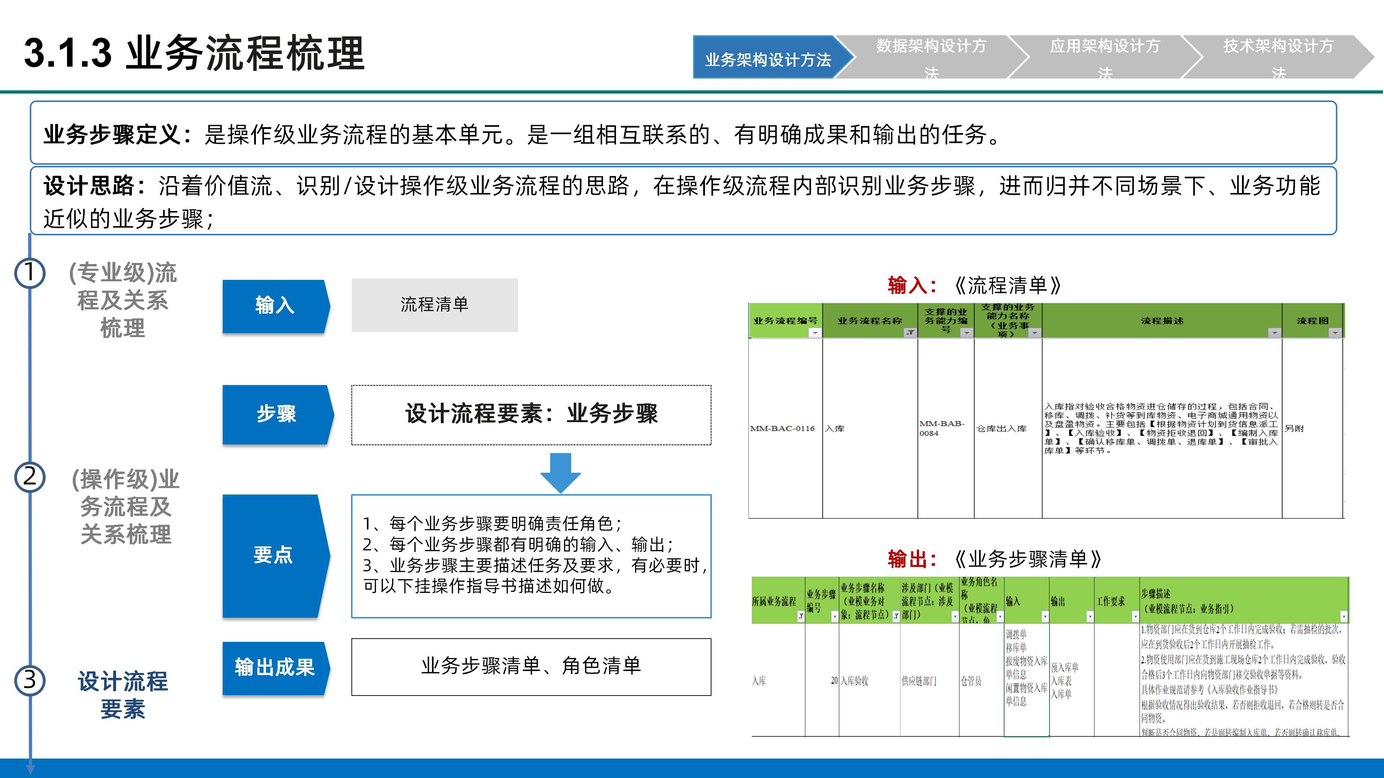Image resolution: width=1384 pixels, height=778 pixels.
Task: Click the circled step number 1
Action: (30, 272)
